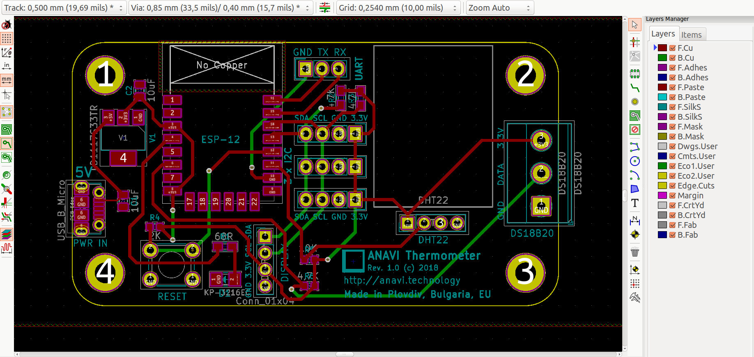Open the Via size dropdown

click(221, 8)
